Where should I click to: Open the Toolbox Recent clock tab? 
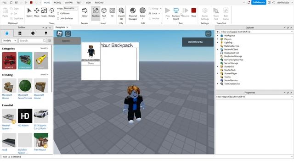click(33, 33)
